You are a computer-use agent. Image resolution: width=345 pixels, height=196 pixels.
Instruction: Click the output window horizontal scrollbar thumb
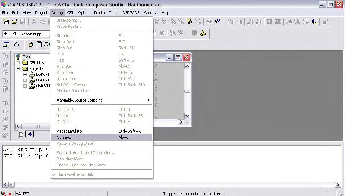tap(12, 185)
